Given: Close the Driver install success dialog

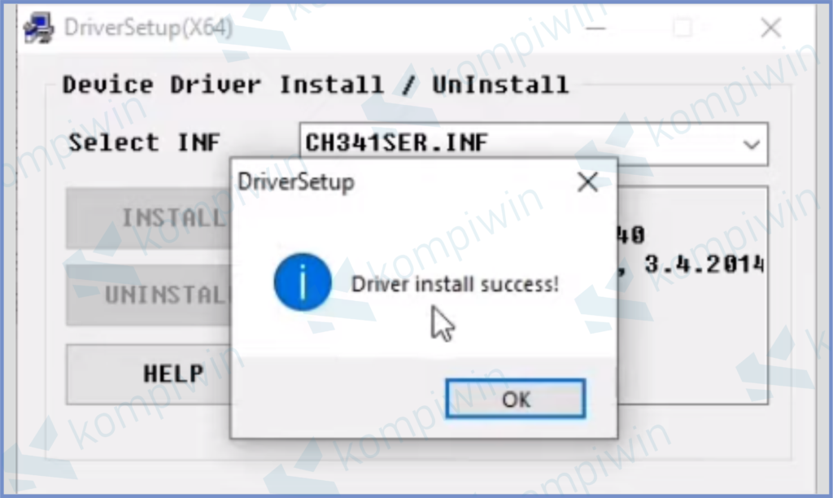Looking at the screenshot, I should [587, 182].
